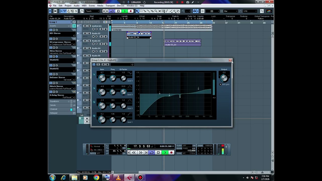Open the Audio menu
The height and width of the screenshot is (181, 322).
(76, 6)
